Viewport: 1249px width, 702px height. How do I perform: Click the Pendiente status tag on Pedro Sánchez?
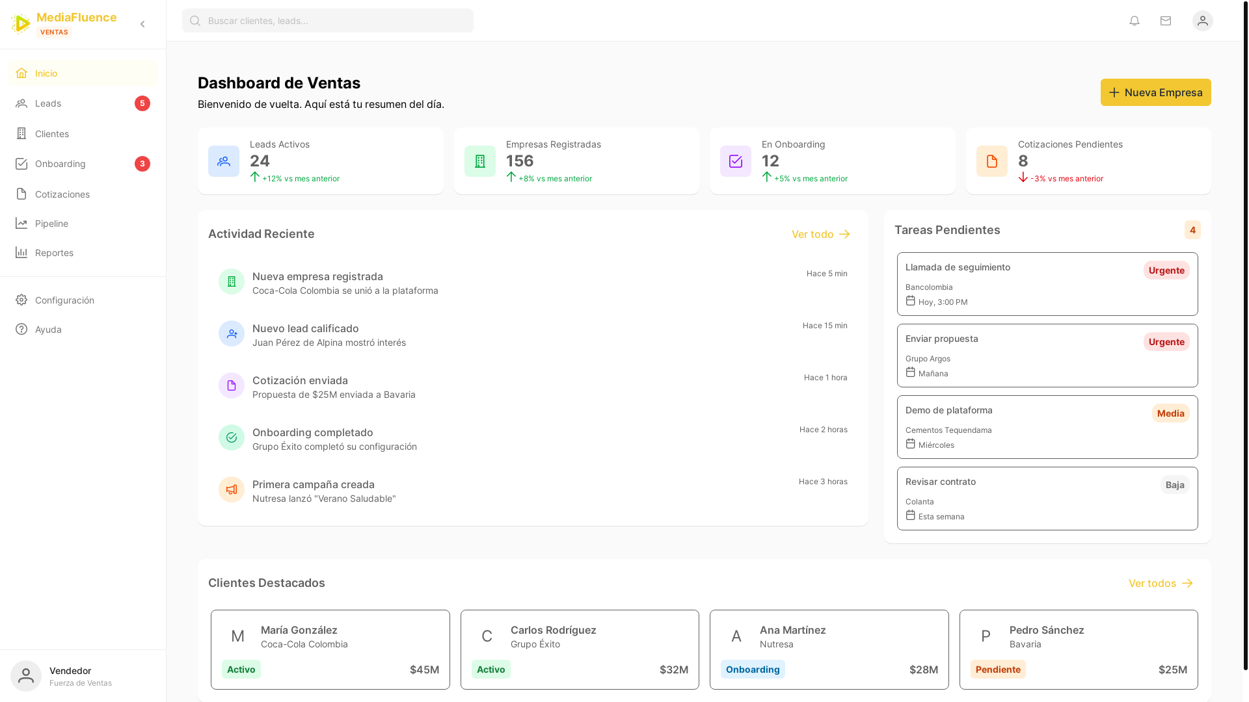998,669
